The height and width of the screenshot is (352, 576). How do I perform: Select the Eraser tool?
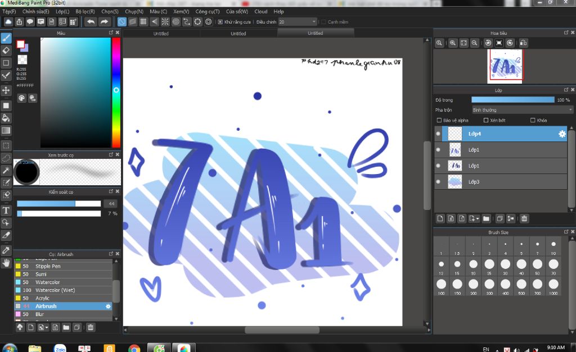(6, 50)
